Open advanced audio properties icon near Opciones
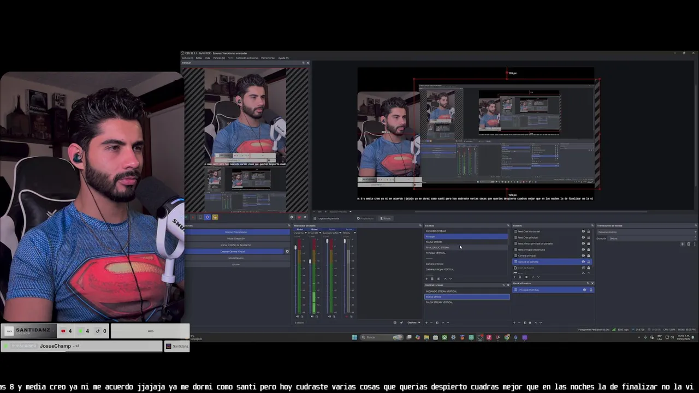Viewport: 699px width, 393px height. tap(402, 323)
